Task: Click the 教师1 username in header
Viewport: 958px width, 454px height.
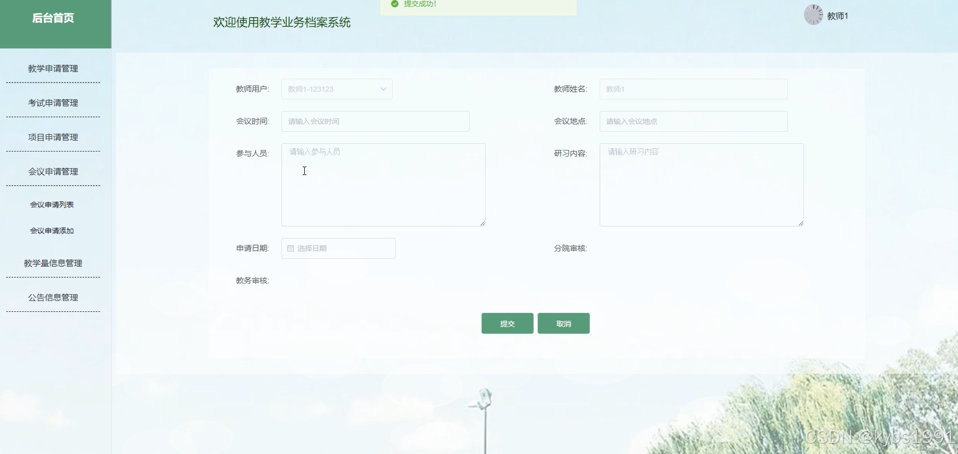Action: [x=838, y=16]
